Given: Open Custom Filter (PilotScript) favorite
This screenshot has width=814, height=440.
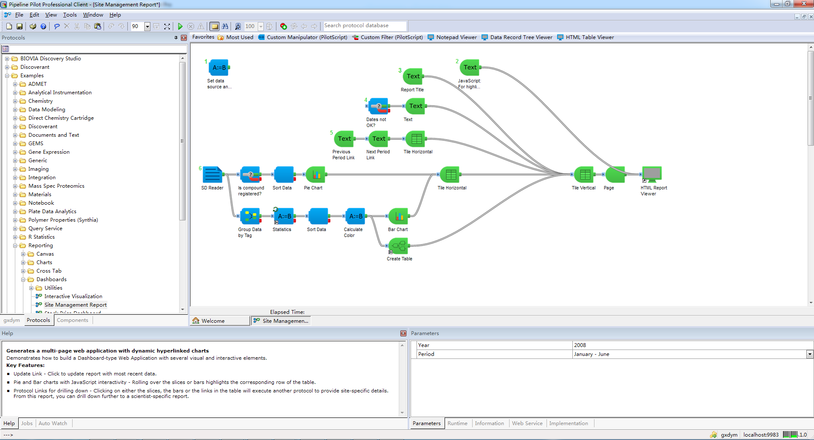Looking at the screenshot, I should 388,37.
